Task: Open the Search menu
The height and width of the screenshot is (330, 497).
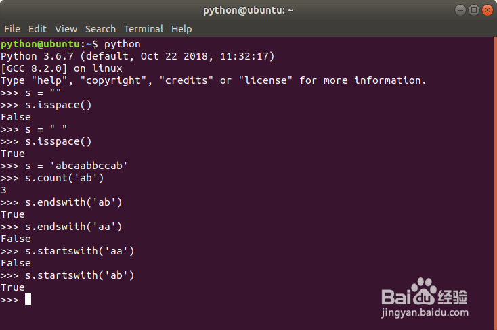Action: point(100,29)
